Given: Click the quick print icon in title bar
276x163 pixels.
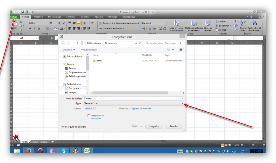Looking at the screenshot, I should [27, 12].
